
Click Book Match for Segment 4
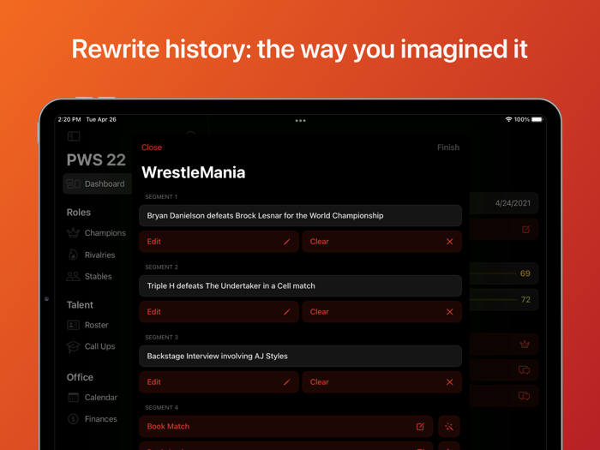click(x=285, y=426)
